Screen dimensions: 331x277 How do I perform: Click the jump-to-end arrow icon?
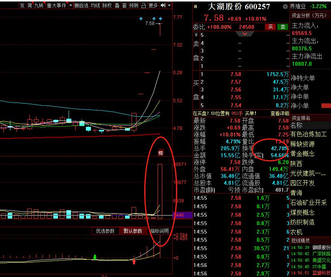[x=163, y=5]
